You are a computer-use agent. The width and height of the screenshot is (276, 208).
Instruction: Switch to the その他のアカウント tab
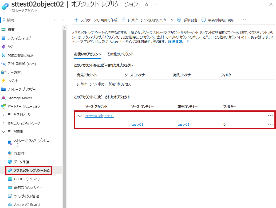coord(120,54)
